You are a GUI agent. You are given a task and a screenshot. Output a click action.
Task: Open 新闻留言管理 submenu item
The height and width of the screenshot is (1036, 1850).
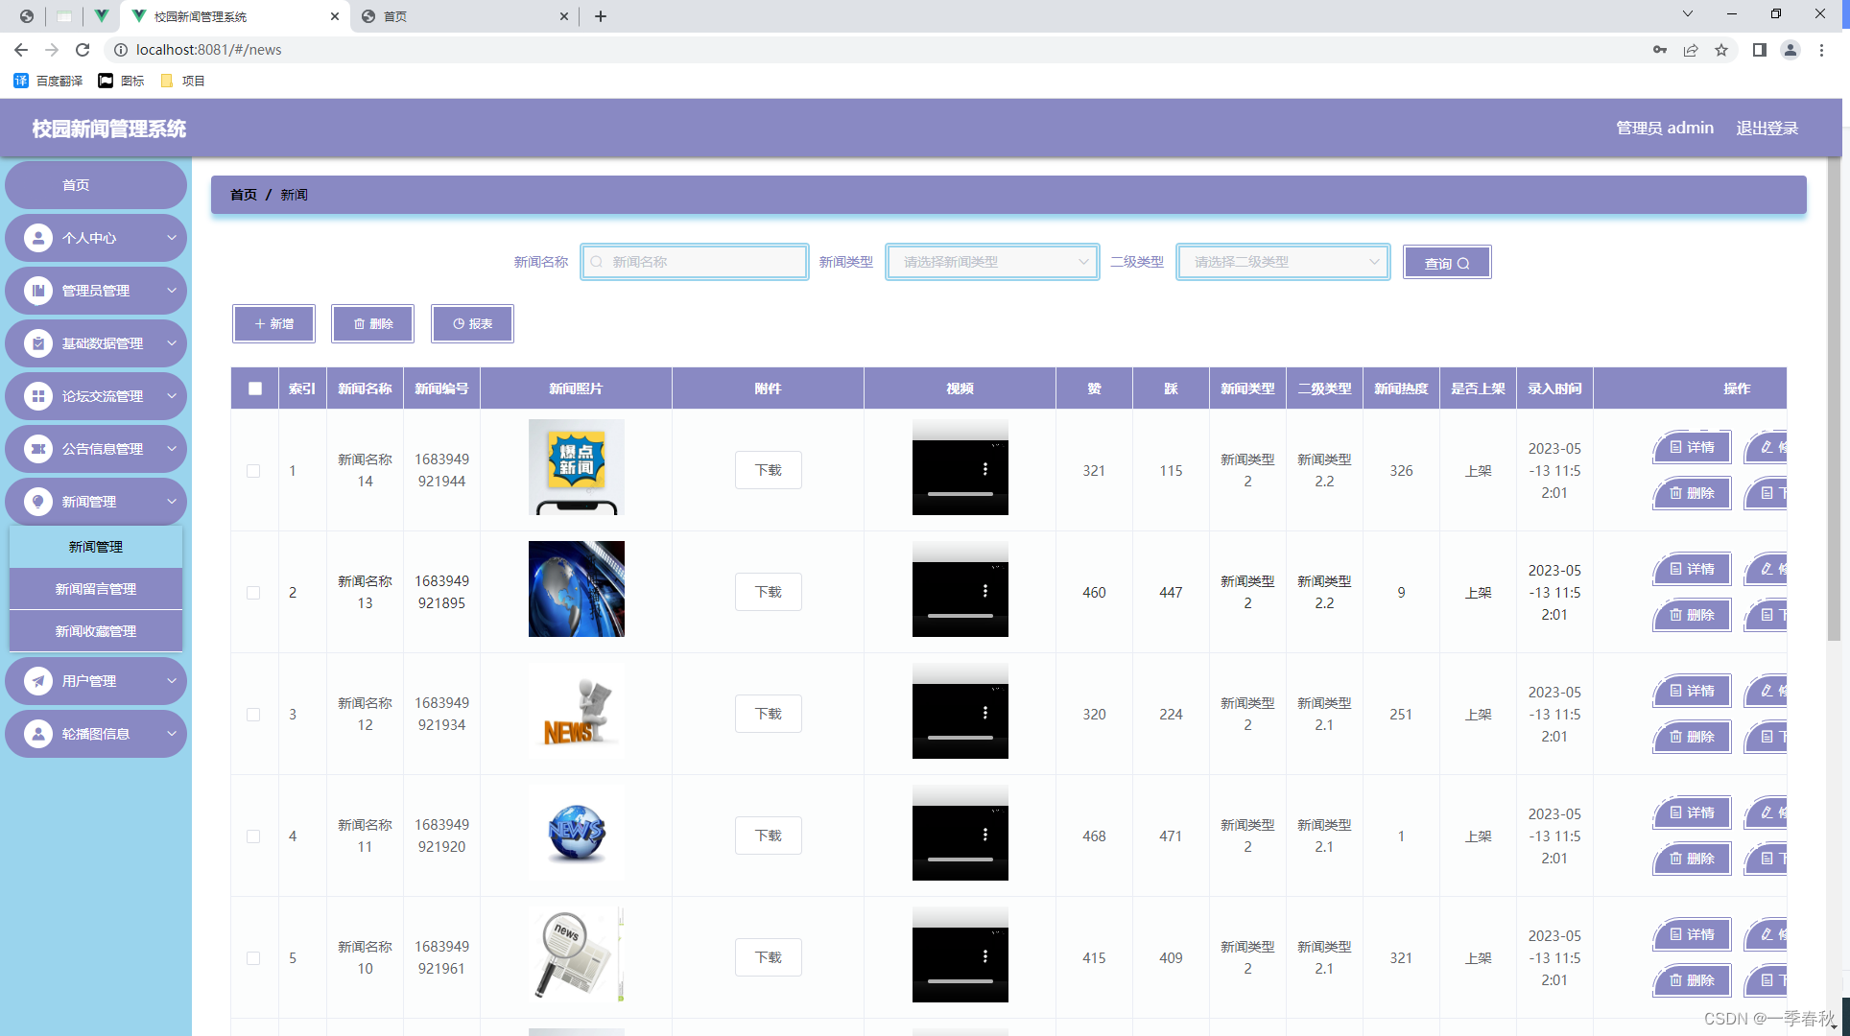point(96,589)
